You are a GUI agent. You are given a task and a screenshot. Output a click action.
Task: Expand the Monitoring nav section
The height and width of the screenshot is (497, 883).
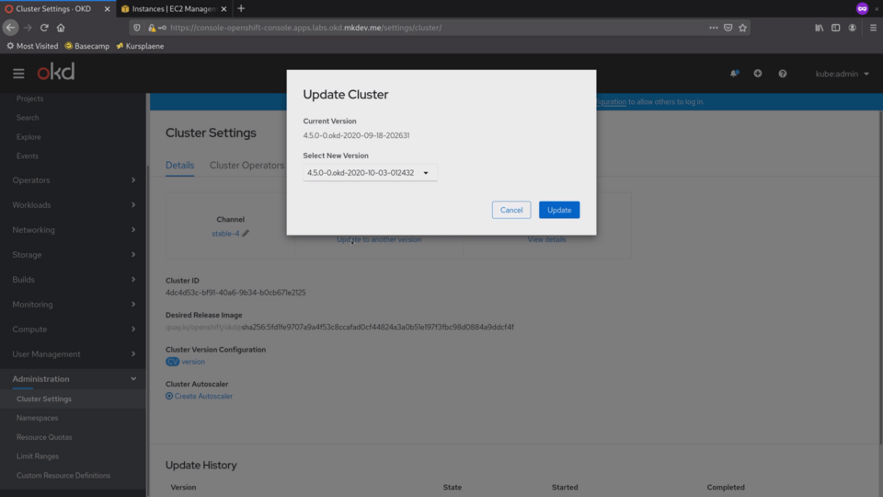(74, 305)
